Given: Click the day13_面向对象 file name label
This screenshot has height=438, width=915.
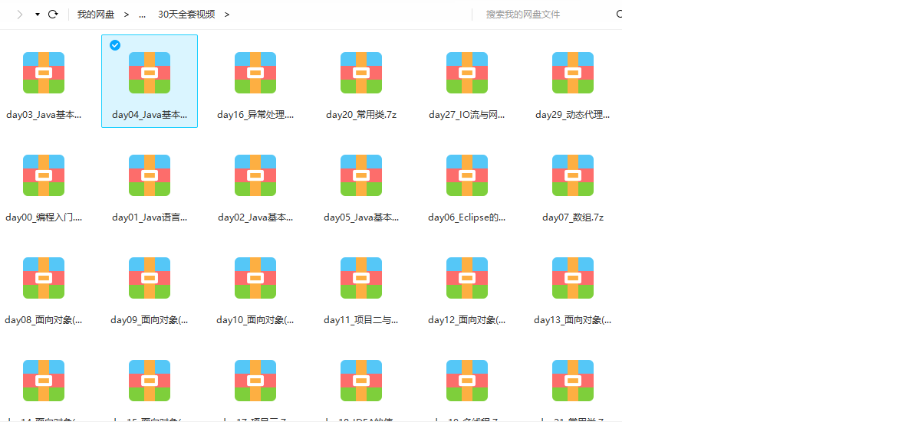Looking at the screenshot, I should pos(573,320).
